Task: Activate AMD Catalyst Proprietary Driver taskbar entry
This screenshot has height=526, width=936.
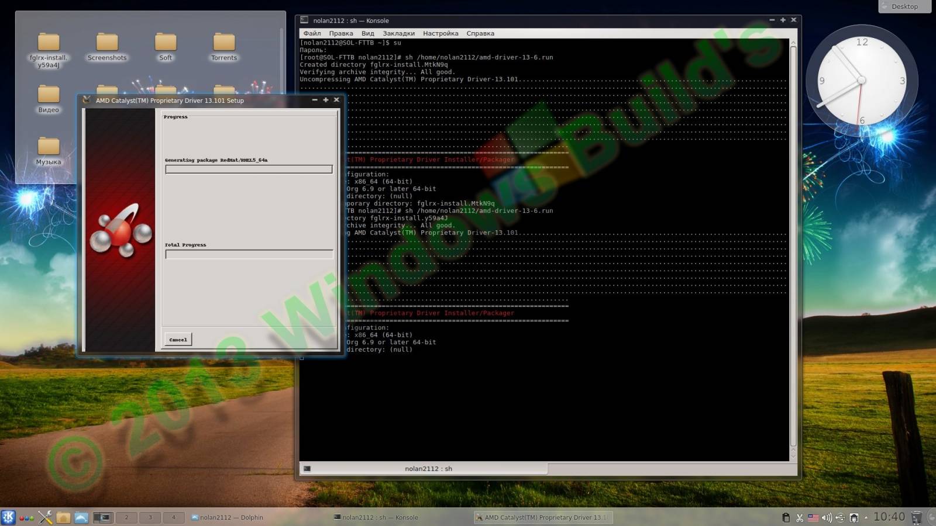Action: (x=542, y=517)
